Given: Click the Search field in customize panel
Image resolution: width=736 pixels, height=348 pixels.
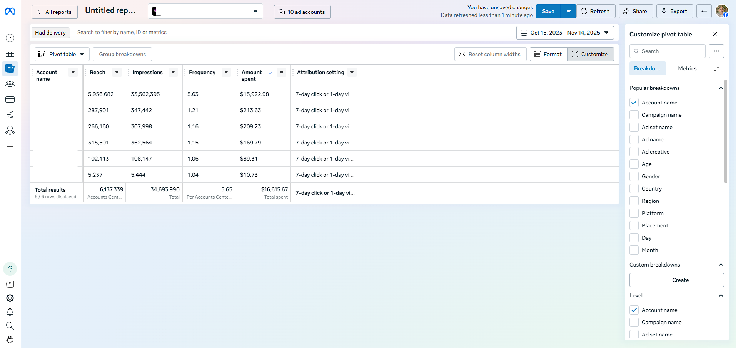Looking at the screenshot, I should coord(668,51).
